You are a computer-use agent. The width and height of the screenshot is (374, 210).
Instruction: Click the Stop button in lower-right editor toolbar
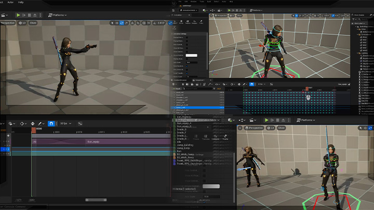click(x=277, y=120)
